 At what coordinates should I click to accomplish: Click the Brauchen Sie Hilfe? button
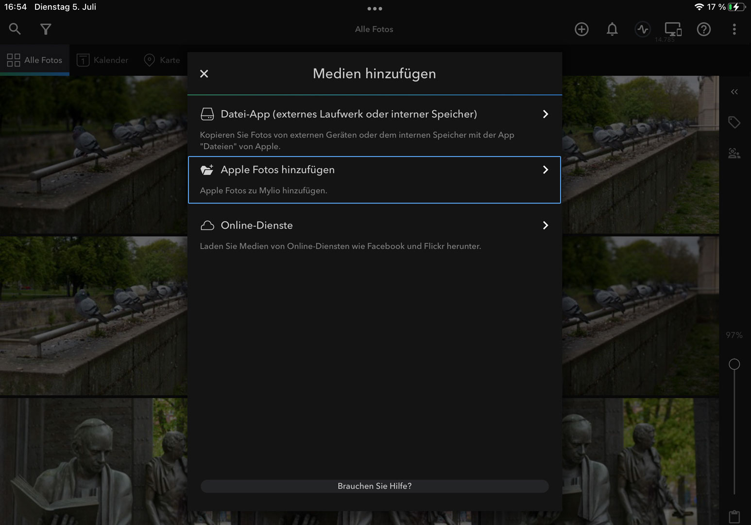[375, 486]
